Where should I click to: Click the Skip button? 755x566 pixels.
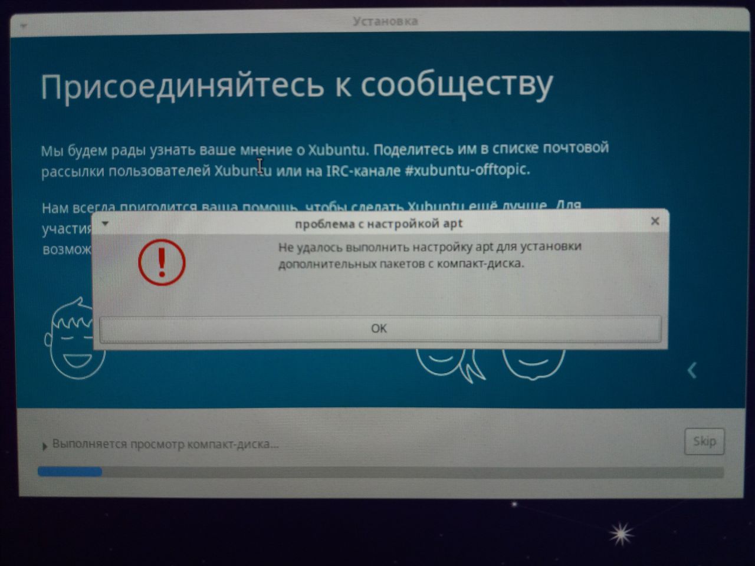coord(704,441)
